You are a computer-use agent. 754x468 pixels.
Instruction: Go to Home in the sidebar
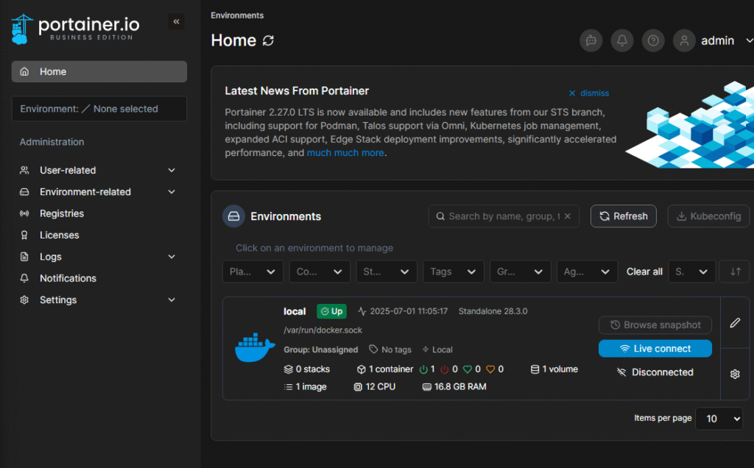(99, 71)
